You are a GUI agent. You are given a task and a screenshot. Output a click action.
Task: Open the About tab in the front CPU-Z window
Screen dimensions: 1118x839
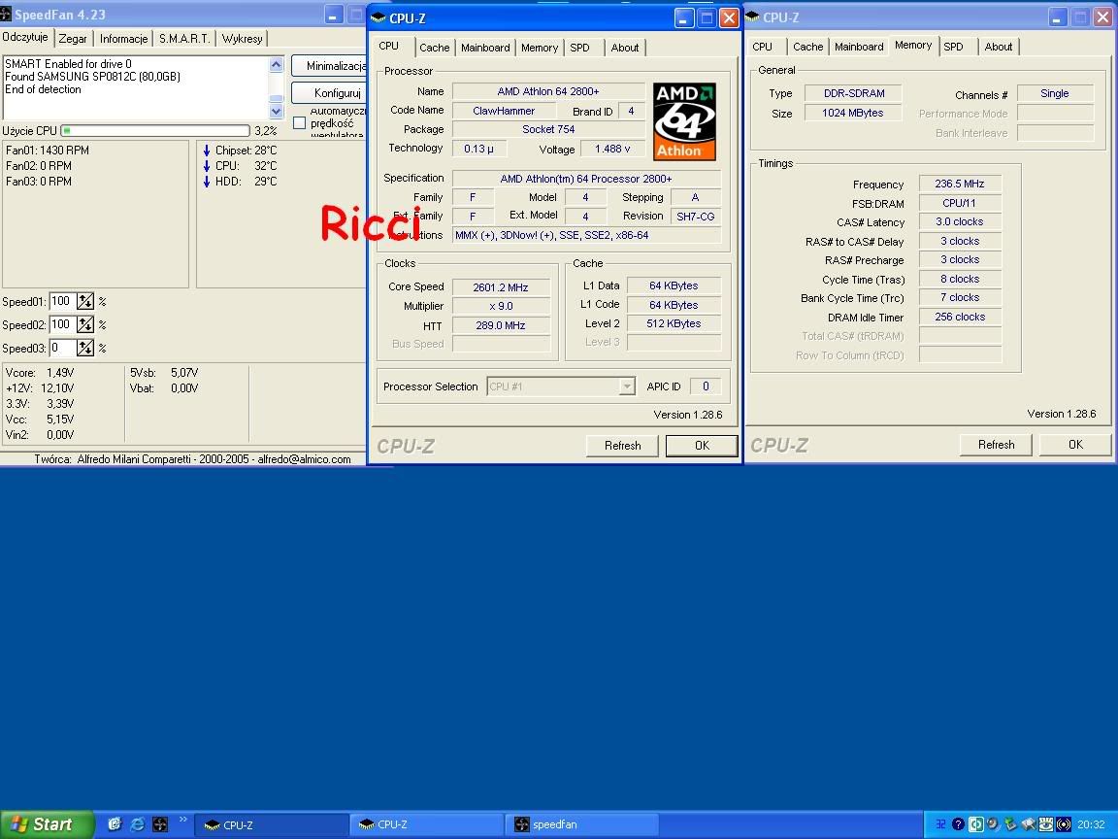pyautogui.click(x=625, y=48)
